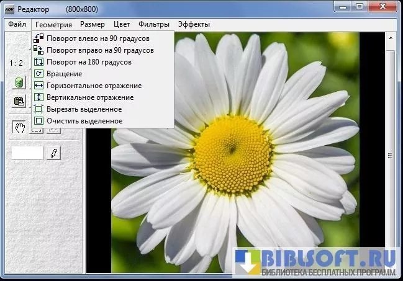
Task: Select the hand pan tool
Action: coord(19,127)
